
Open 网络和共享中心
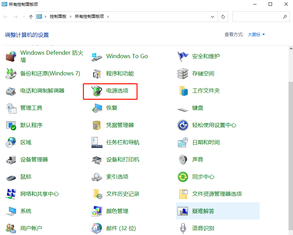[40, 194]
